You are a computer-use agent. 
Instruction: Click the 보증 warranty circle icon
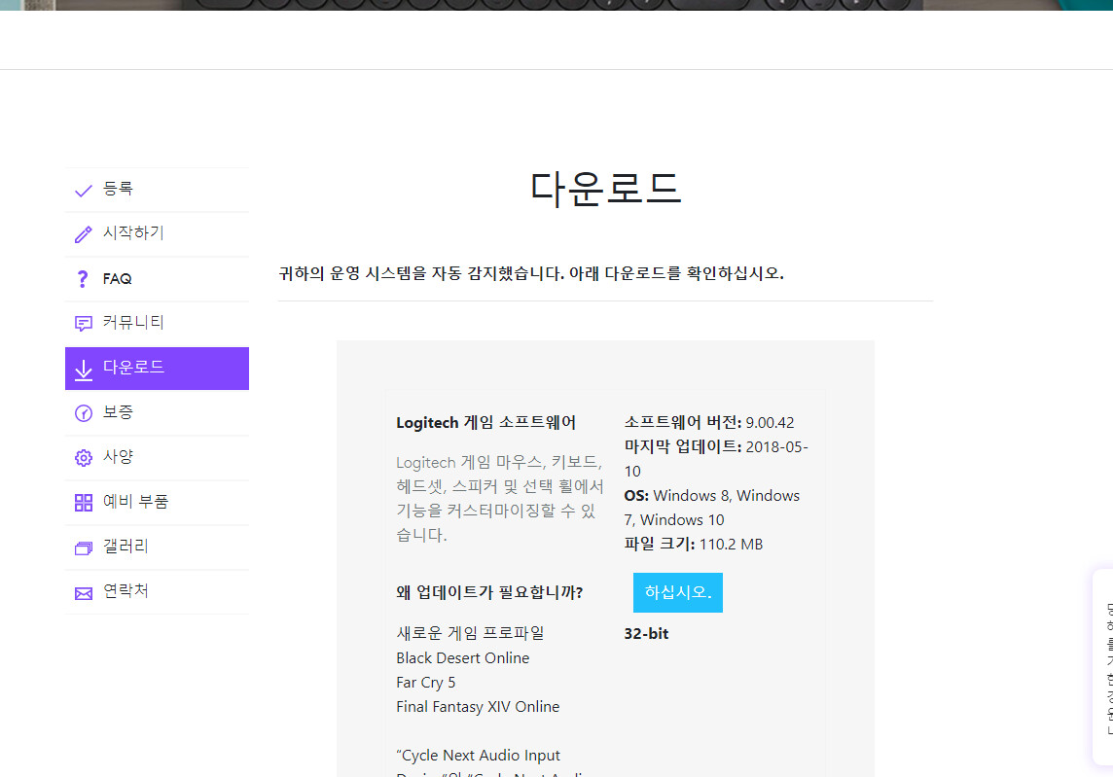coord(83,412)
